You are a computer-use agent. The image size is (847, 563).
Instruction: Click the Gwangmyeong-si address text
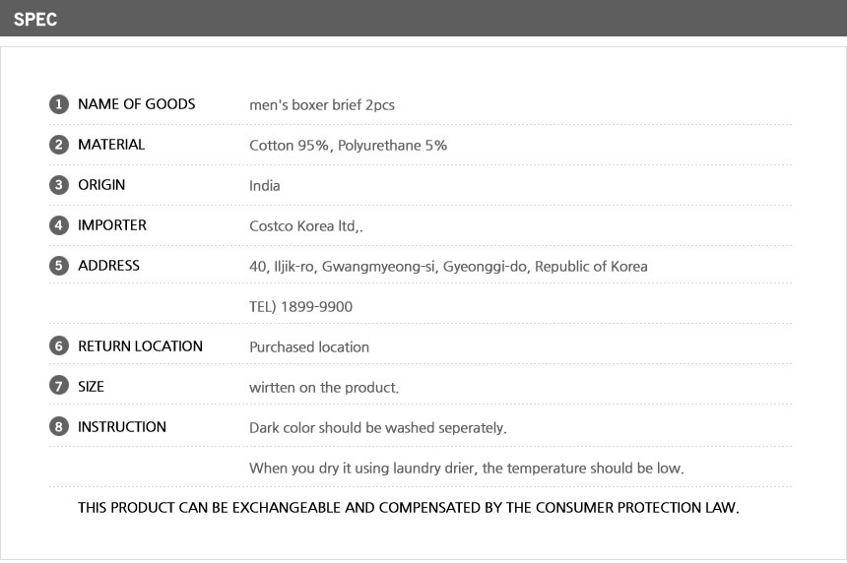pos(380,267)
